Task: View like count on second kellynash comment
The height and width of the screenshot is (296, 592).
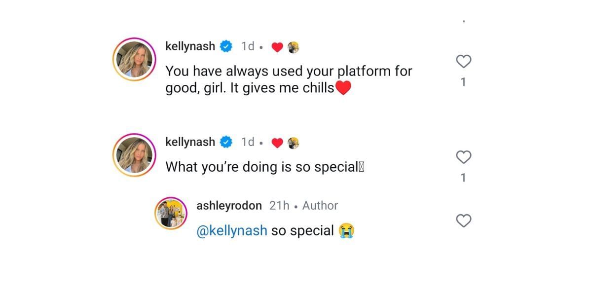Action: tap(463, 178)
